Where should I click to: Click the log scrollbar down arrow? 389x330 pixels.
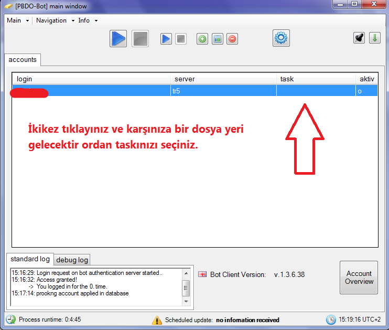(x=186, y=302)
